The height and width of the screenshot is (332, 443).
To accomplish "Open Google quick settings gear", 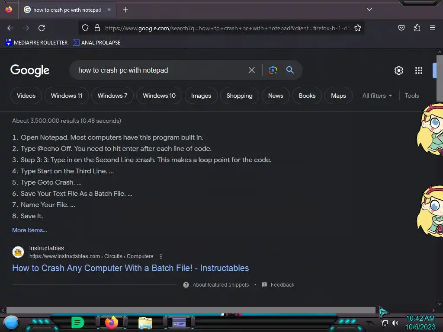I will (398, 70).
